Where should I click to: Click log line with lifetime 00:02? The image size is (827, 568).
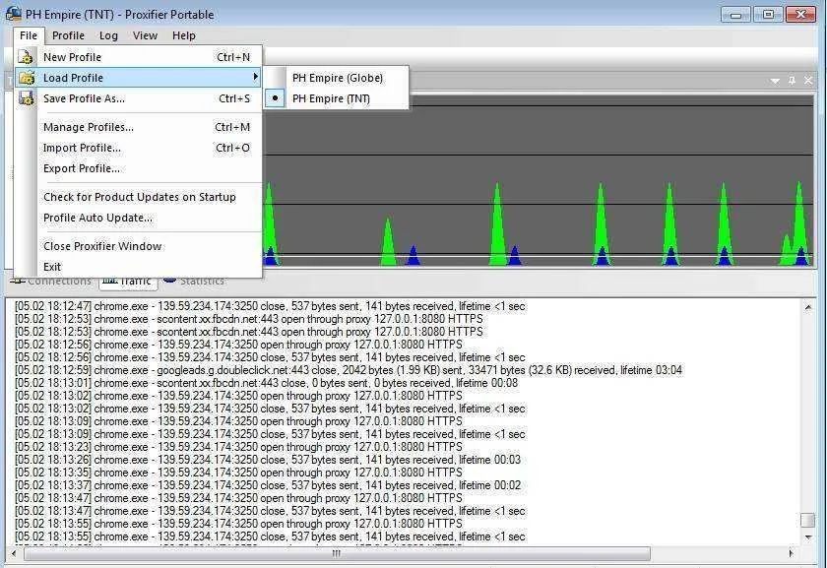(x=268, y=485)
